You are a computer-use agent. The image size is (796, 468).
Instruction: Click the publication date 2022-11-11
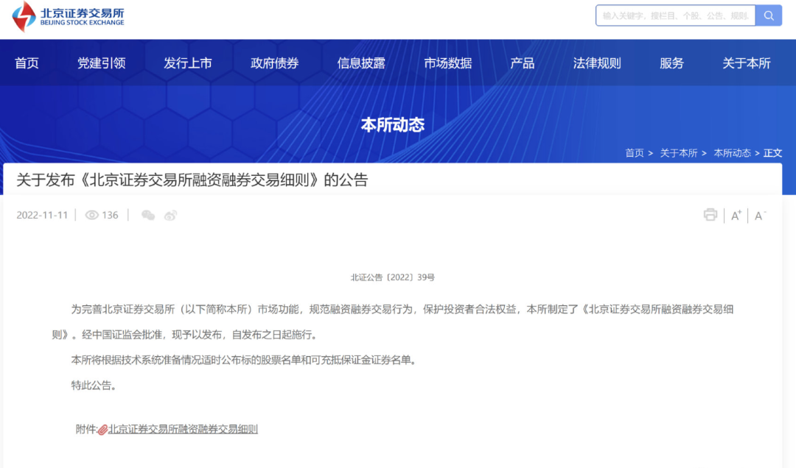point(42,216)
